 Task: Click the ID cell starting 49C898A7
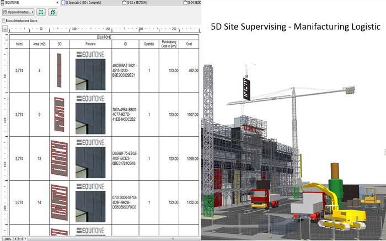125,71
